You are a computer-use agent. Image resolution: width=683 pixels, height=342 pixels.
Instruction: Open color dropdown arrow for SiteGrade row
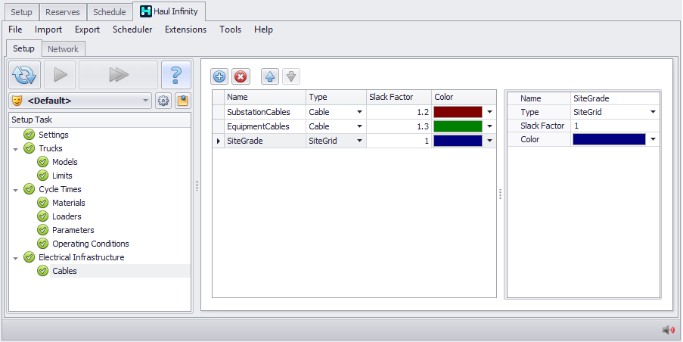coord(489,141)
